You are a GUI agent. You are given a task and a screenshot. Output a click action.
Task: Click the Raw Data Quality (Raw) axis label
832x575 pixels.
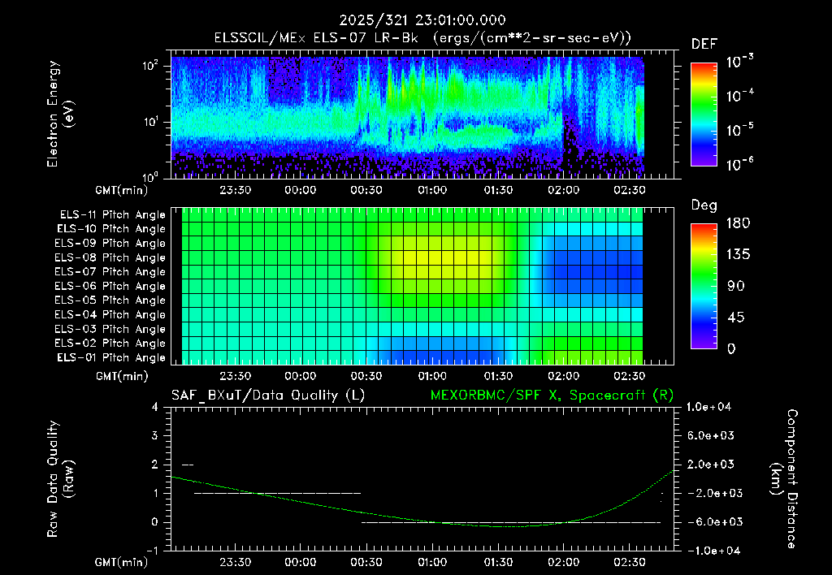click(x=60, y=479)
